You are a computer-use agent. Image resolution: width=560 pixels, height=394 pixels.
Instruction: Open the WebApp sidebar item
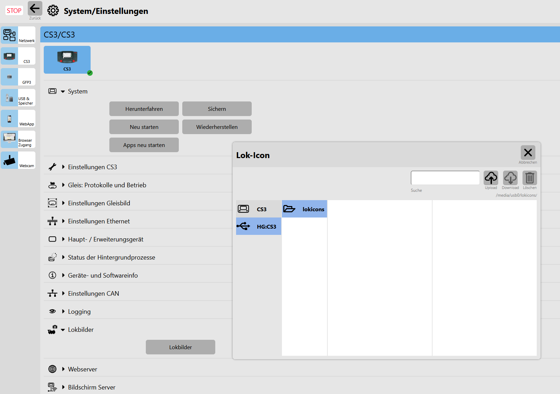pos(18,118)
